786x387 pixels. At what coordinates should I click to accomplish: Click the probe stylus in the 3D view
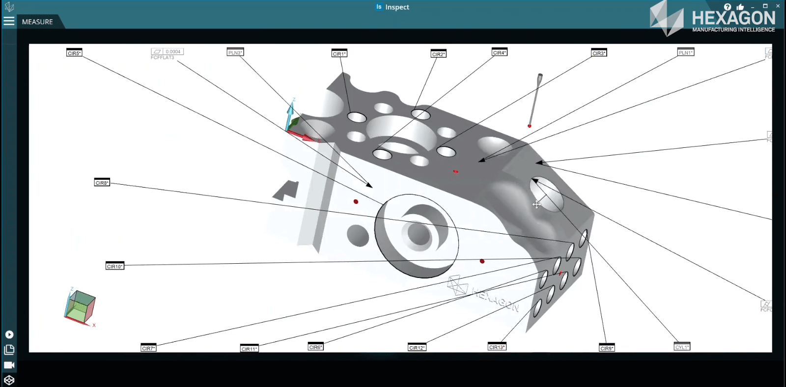pyautogui.click(x=534, y=100)
